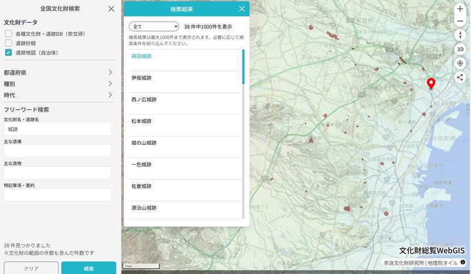Expand the 都道府県 filter
471x274 pixels.
[58, 72]
